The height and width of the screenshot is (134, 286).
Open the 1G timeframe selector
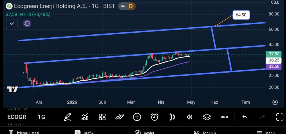(x=41, y=117)
